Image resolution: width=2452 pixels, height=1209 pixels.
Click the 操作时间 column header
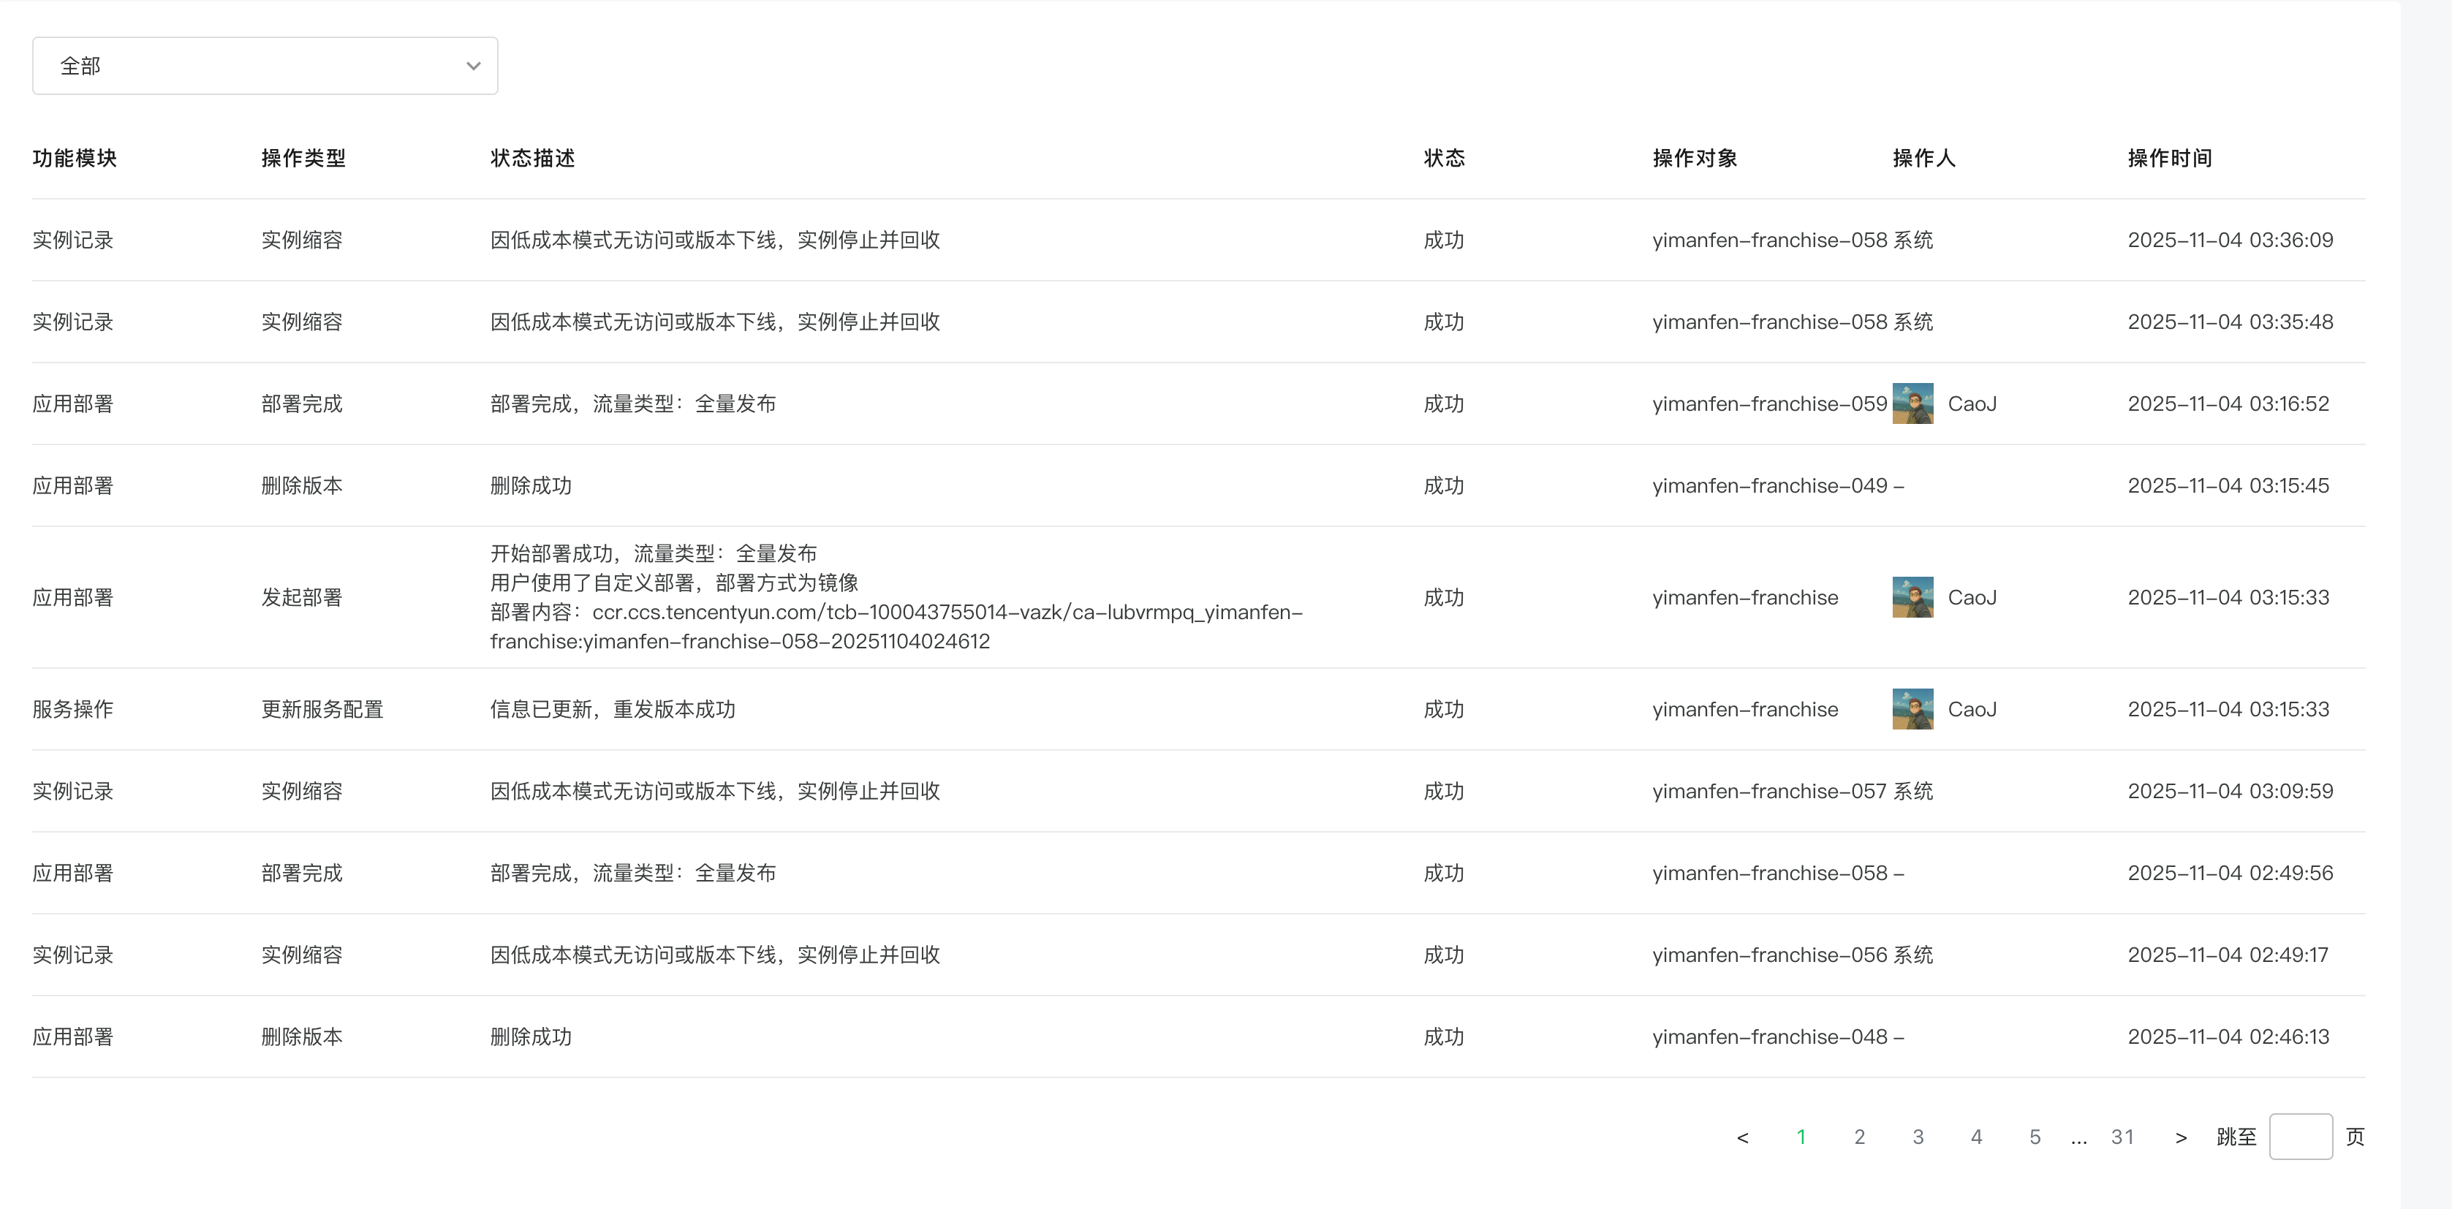coord(2169,158)
